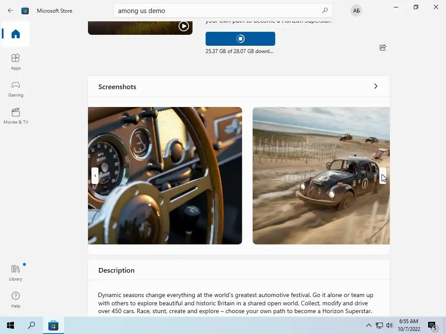Open the notification center icon

click(432, 325)
